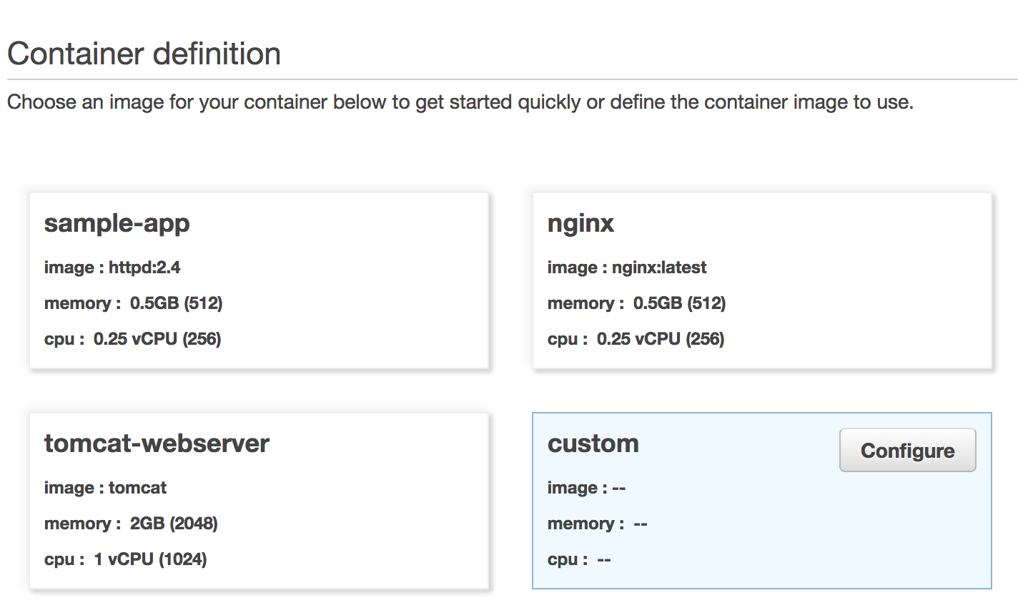Click the nginx:latest image text
Viewport: 1018px width, 608px height.
pos(626,268)
